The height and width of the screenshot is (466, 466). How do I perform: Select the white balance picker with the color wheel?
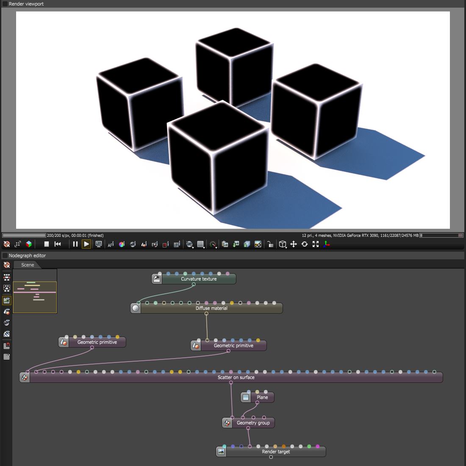(x=122, y=244)
